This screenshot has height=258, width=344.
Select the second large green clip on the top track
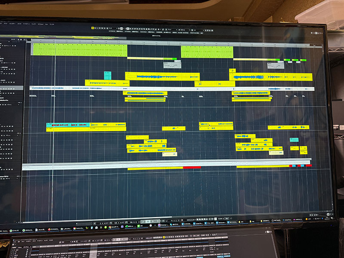coord(207,52)
